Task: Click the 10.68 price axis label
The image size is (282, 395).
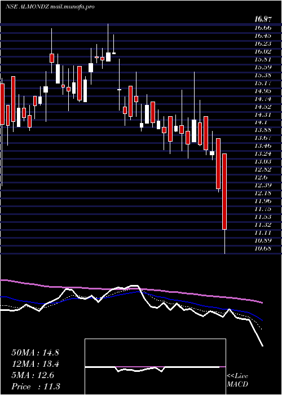Action: coord(263,248)
